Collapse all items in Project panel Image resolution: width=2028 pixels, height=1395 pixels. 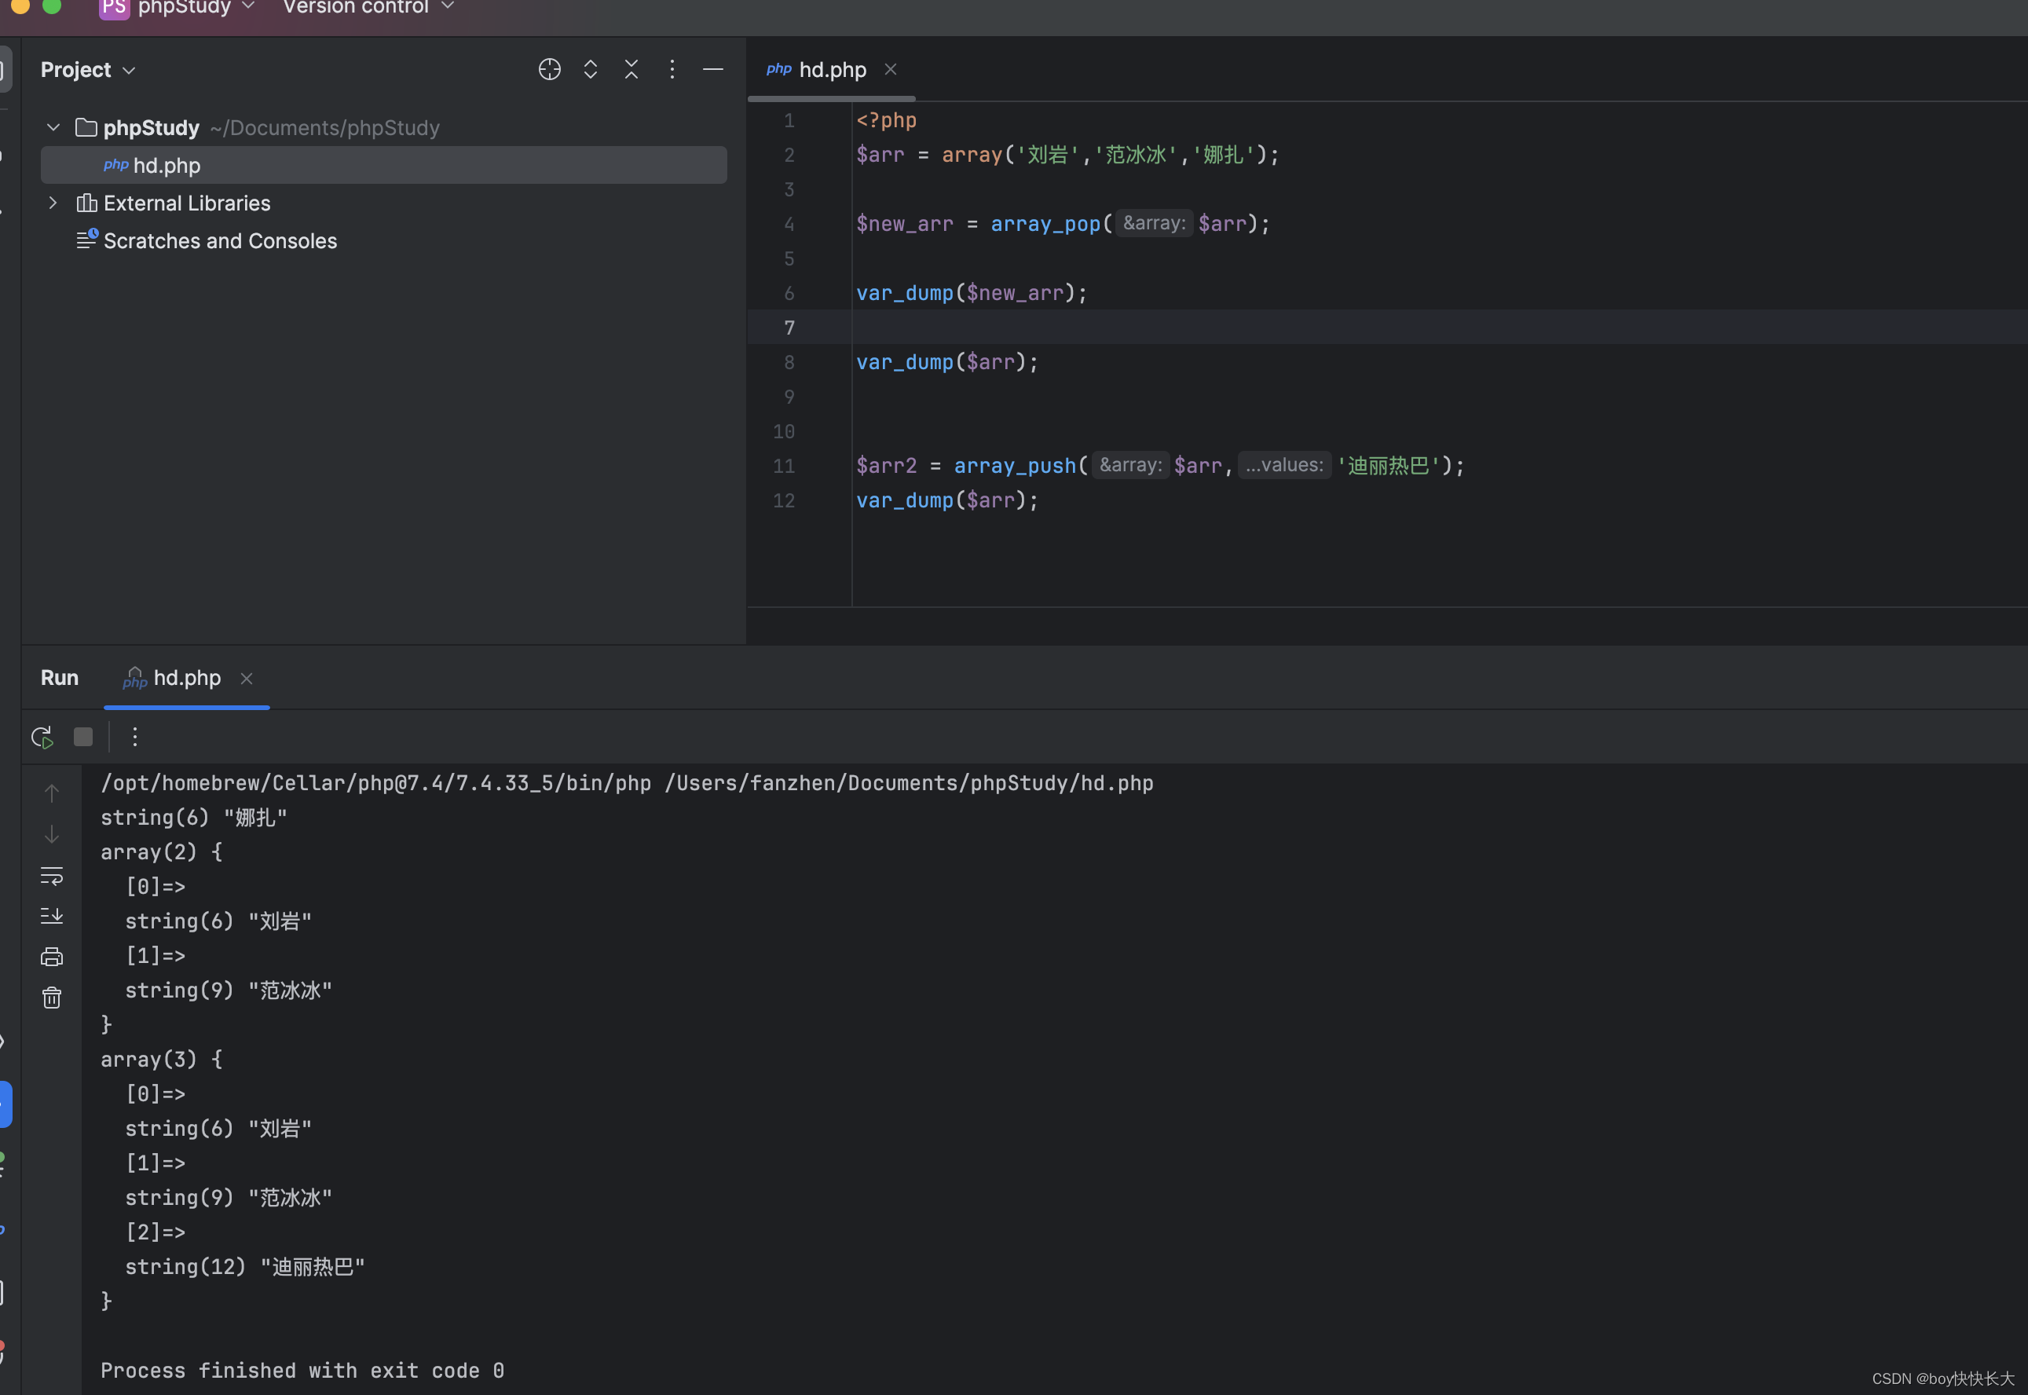coord(631,69)
